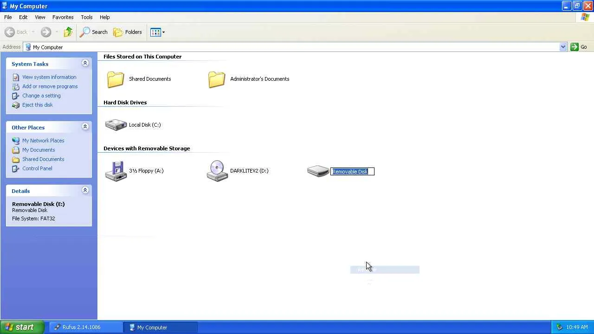Click Change a setting link
Image resolution: width=594 pixels, height=334 pixels.
point(41,96)
